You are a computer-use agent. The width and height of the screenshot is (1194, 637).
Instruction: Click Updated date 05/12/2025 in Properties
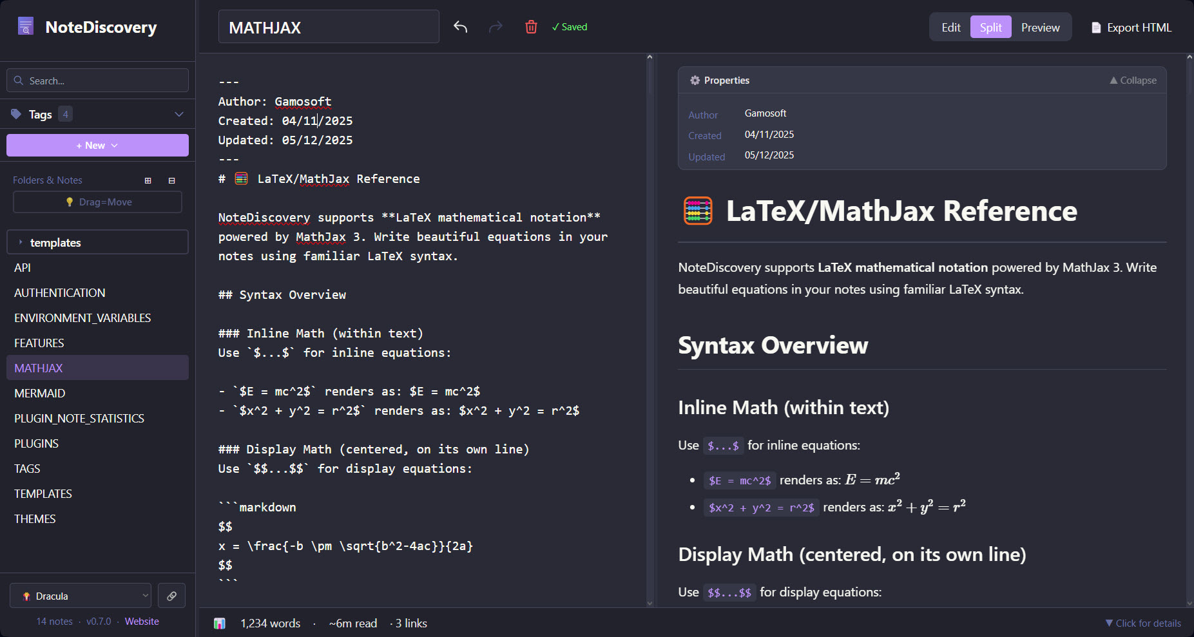[769, 155]
